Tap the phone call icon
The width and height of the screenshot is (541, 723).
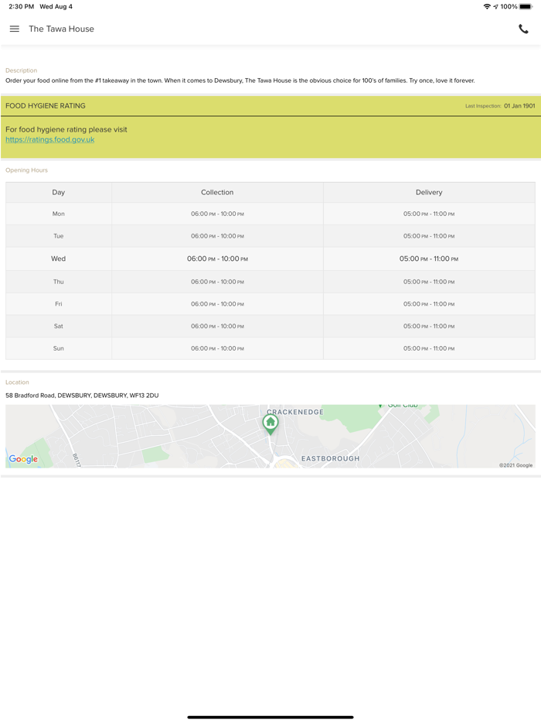523,29
